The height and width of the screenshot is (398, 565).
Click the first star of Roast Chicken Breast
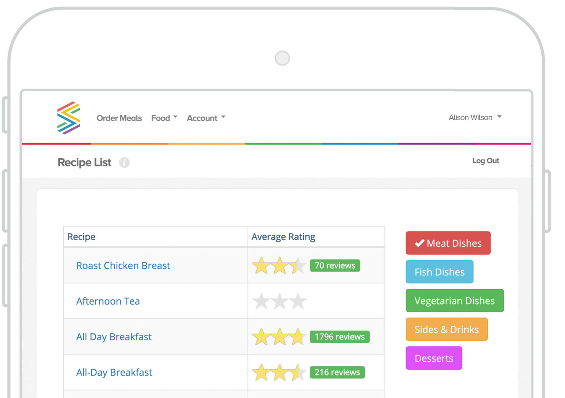pyautogui.click(x=261, y=266)
